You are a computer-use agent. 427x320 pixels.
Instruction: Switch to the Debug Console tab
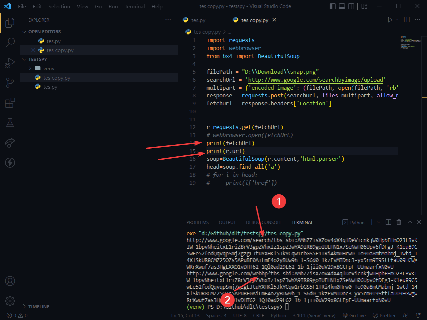[x=264, y=222]
